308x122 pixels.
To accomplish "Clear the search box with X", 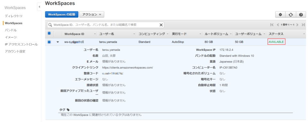I will pyautogui.click(x=161, y=25).
